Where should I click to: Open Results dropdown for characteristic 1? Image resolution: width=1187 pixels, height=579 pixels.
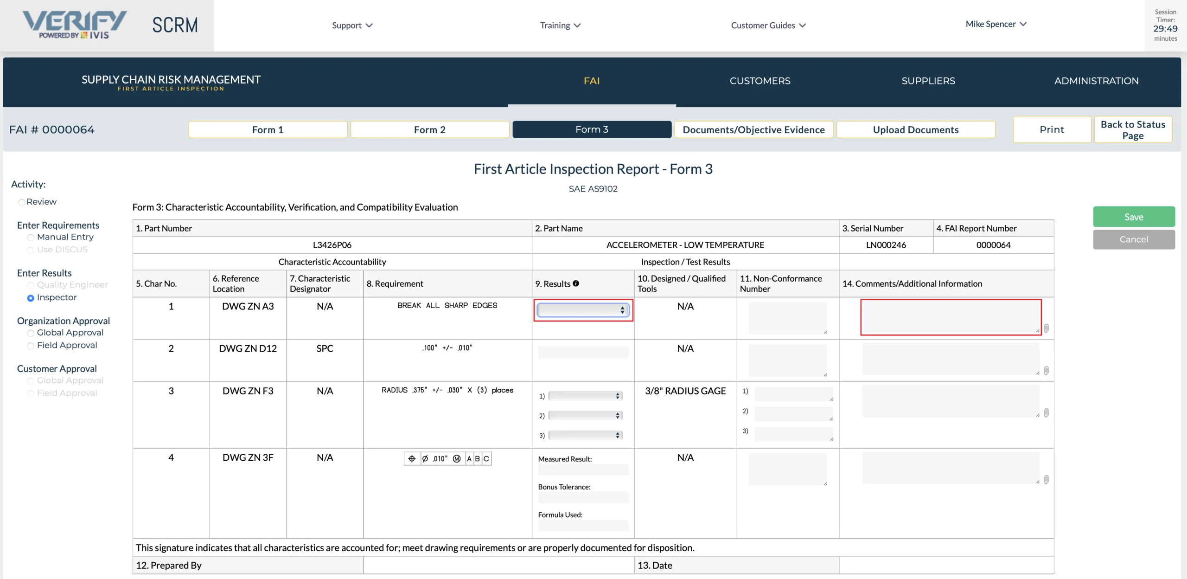coord(583,310)
